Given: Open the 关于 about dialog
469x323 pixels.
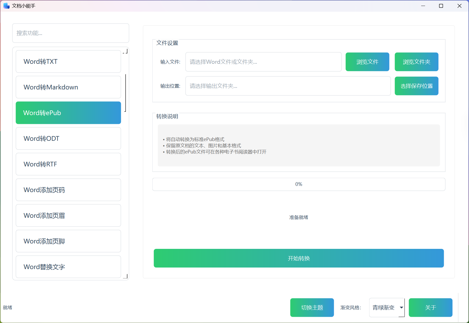Looking at the screenshot, I should (430, 307).
